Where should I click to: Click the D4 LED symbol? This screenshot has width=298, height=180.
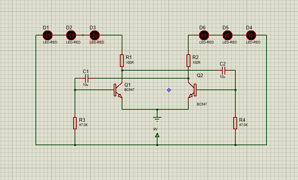[251, 35]
